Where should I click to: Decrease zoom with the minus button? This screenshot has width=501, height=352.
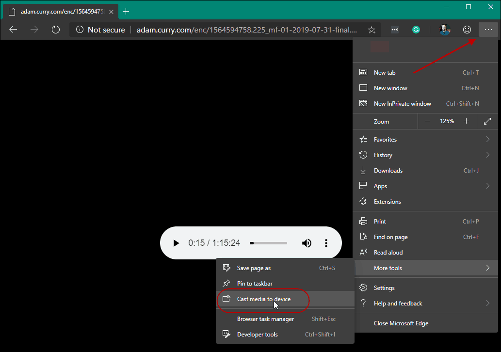pos(427,121)
